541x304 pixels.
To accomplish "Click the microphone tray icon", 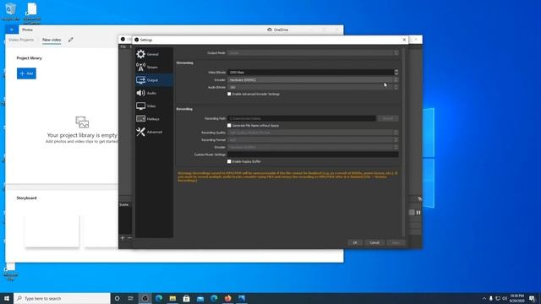I will [491, 298].
